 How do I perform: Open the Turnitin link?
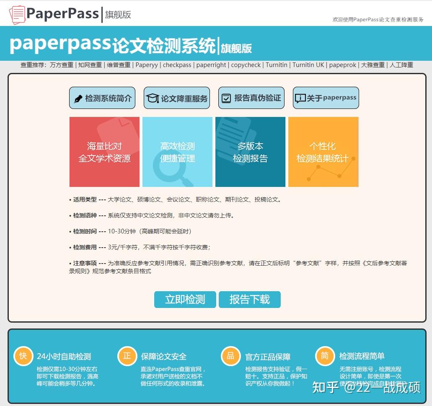277,65
